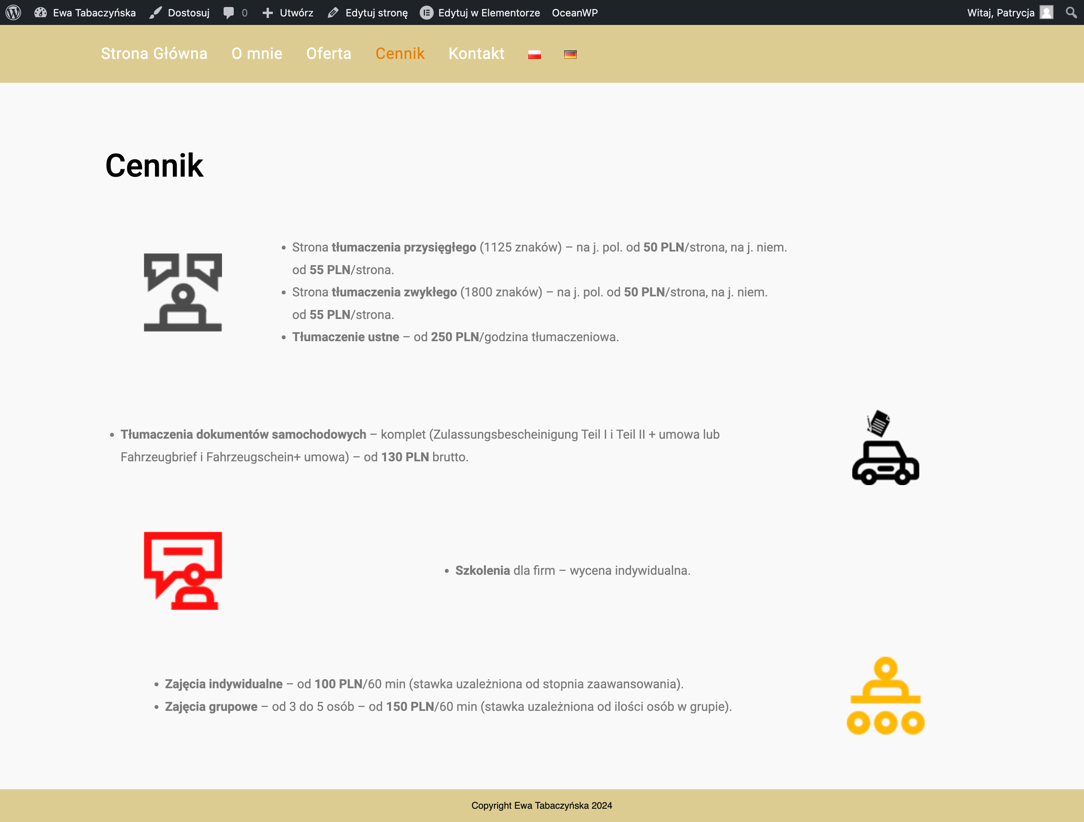Viewport: 1084px width, 822px height.
Task: Switch language via Polish flag icon
Action: pos(534,54)
